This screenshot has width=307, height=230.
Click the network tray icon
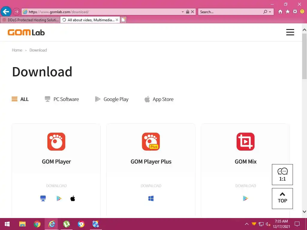[261, 224]
